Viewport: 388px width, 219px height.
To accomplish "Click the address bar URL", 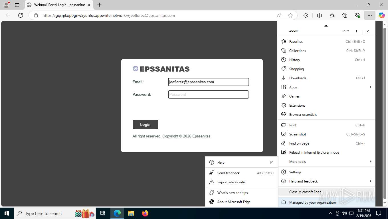I will (109, 15).
